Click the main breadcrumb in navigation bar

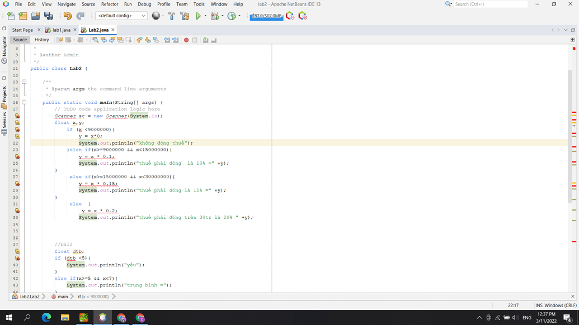pyautogui.click(x=63, y=297)
